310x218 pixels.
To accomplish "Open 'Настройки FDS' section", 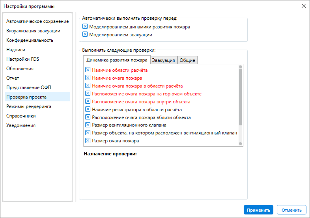I will click(37, 59).
